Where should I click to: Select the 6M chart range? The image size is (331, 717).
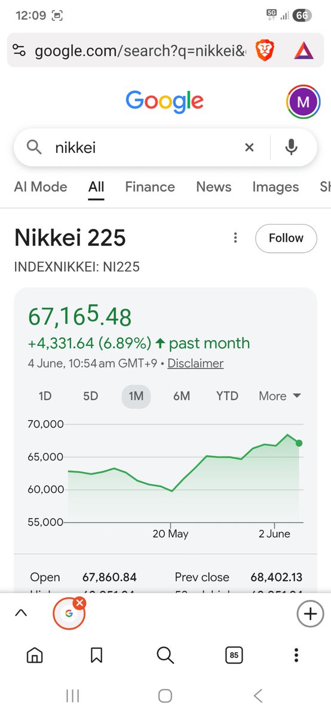pos(182,396)
